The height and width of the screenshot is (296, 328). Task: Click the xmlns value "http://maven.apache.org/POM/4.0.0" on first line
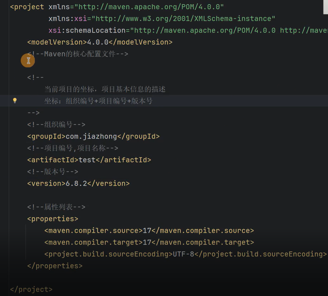coord(149,7)
